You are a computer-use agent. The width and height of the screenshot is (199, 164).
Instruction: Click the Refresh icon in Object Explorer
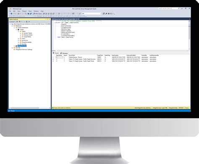(26, 22)
